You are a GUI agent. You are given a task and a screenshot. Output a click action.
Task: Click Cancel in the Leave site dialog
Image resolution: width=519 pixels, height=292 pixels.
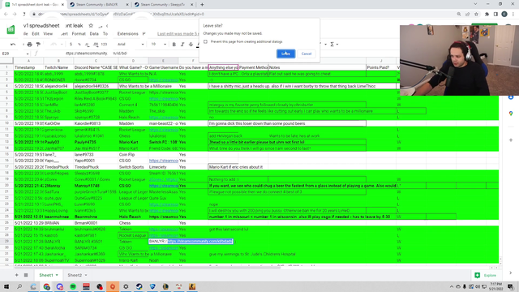coord(307,54)
